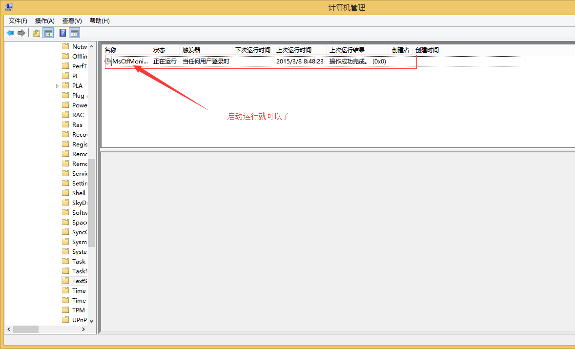Screen dimensions: 575x349
Task: Open the 帮助(H) menu
Action: click(x=100, y=21)
